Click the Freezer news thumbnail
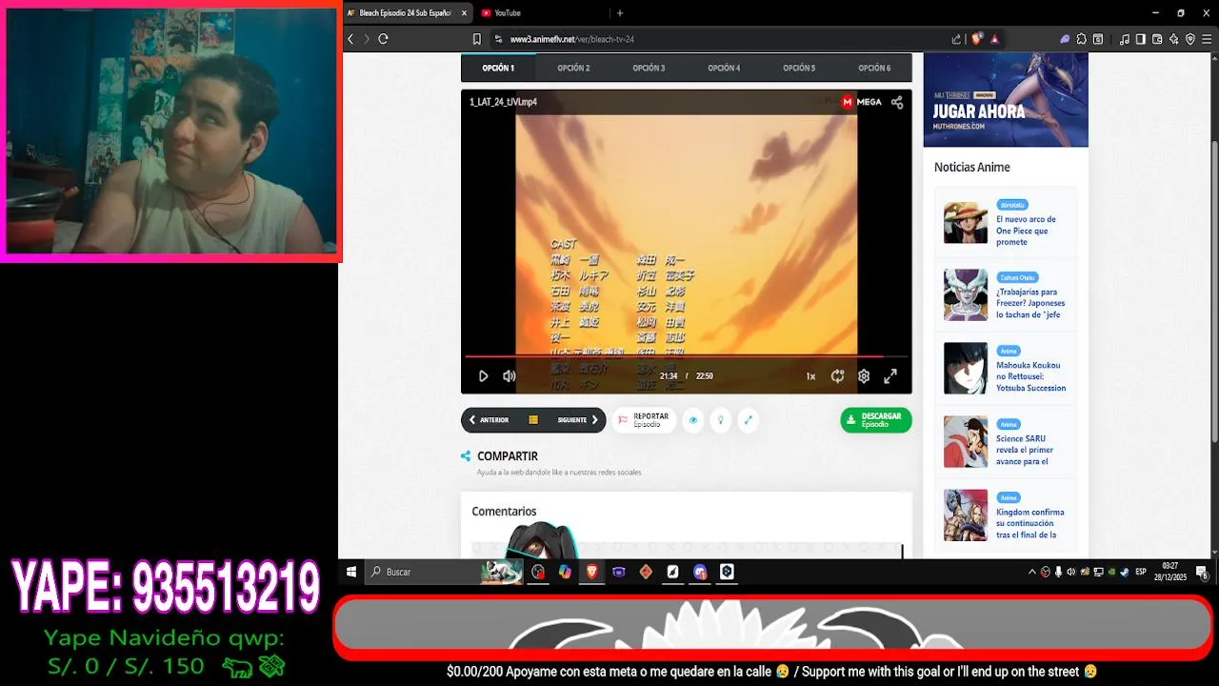 [x=966, y=294]
